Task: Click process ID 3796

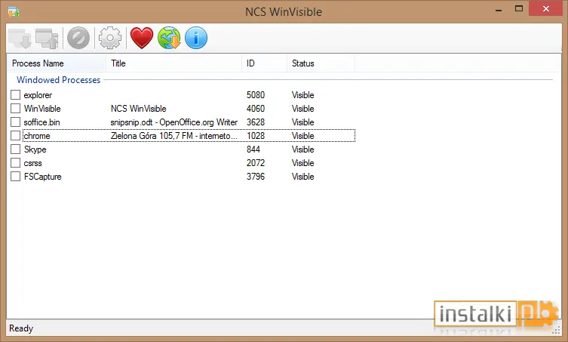Action: pyautogui.click(x=256, y=177)
